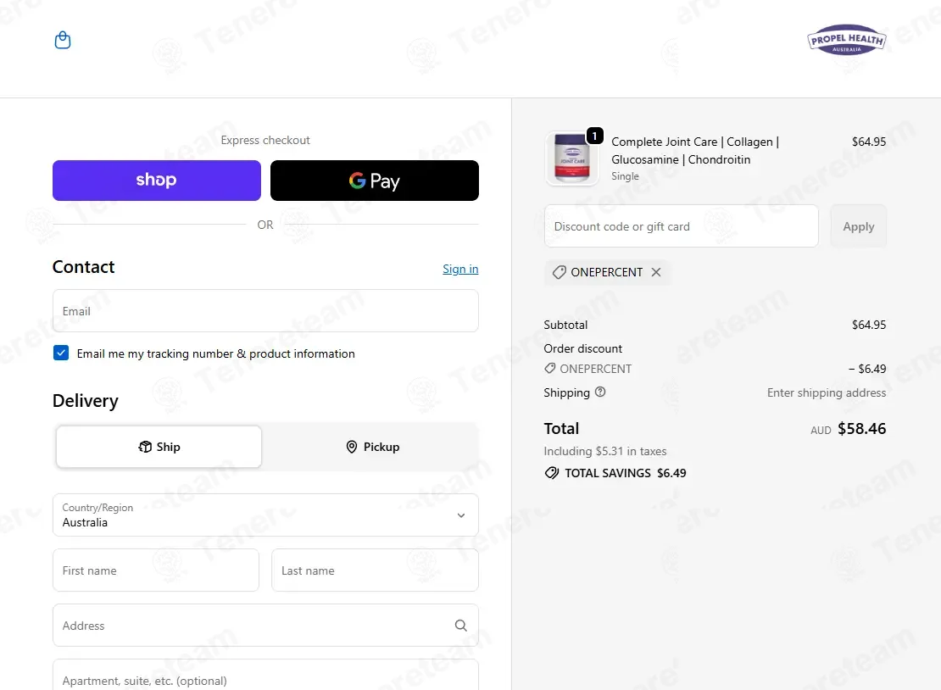This screenshot has height=690, width=941.
Task: Select the Ship delivery option
Action: (x=159, y=447)
